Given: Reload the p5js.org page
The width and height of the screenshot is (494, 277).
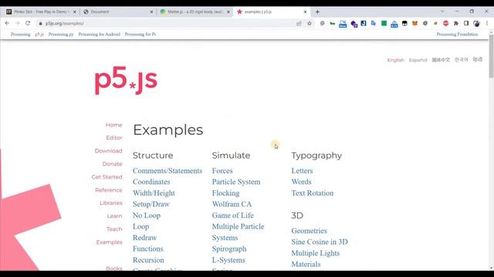Looking at the screenshot, I should pos(28,23).
